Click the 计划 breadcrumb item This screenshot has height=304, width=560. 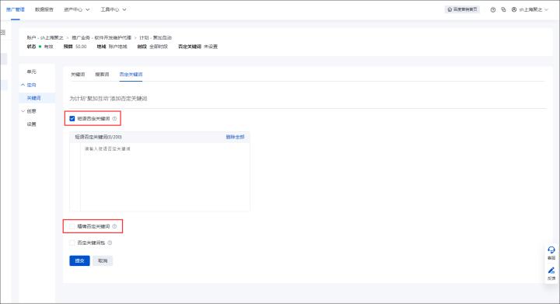(156, 37)
